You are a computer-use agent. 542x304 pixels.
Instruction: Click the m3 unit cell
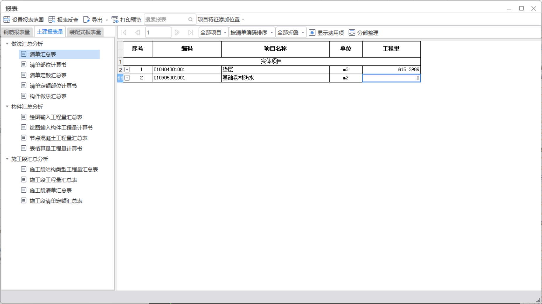(x=346, y=70)
